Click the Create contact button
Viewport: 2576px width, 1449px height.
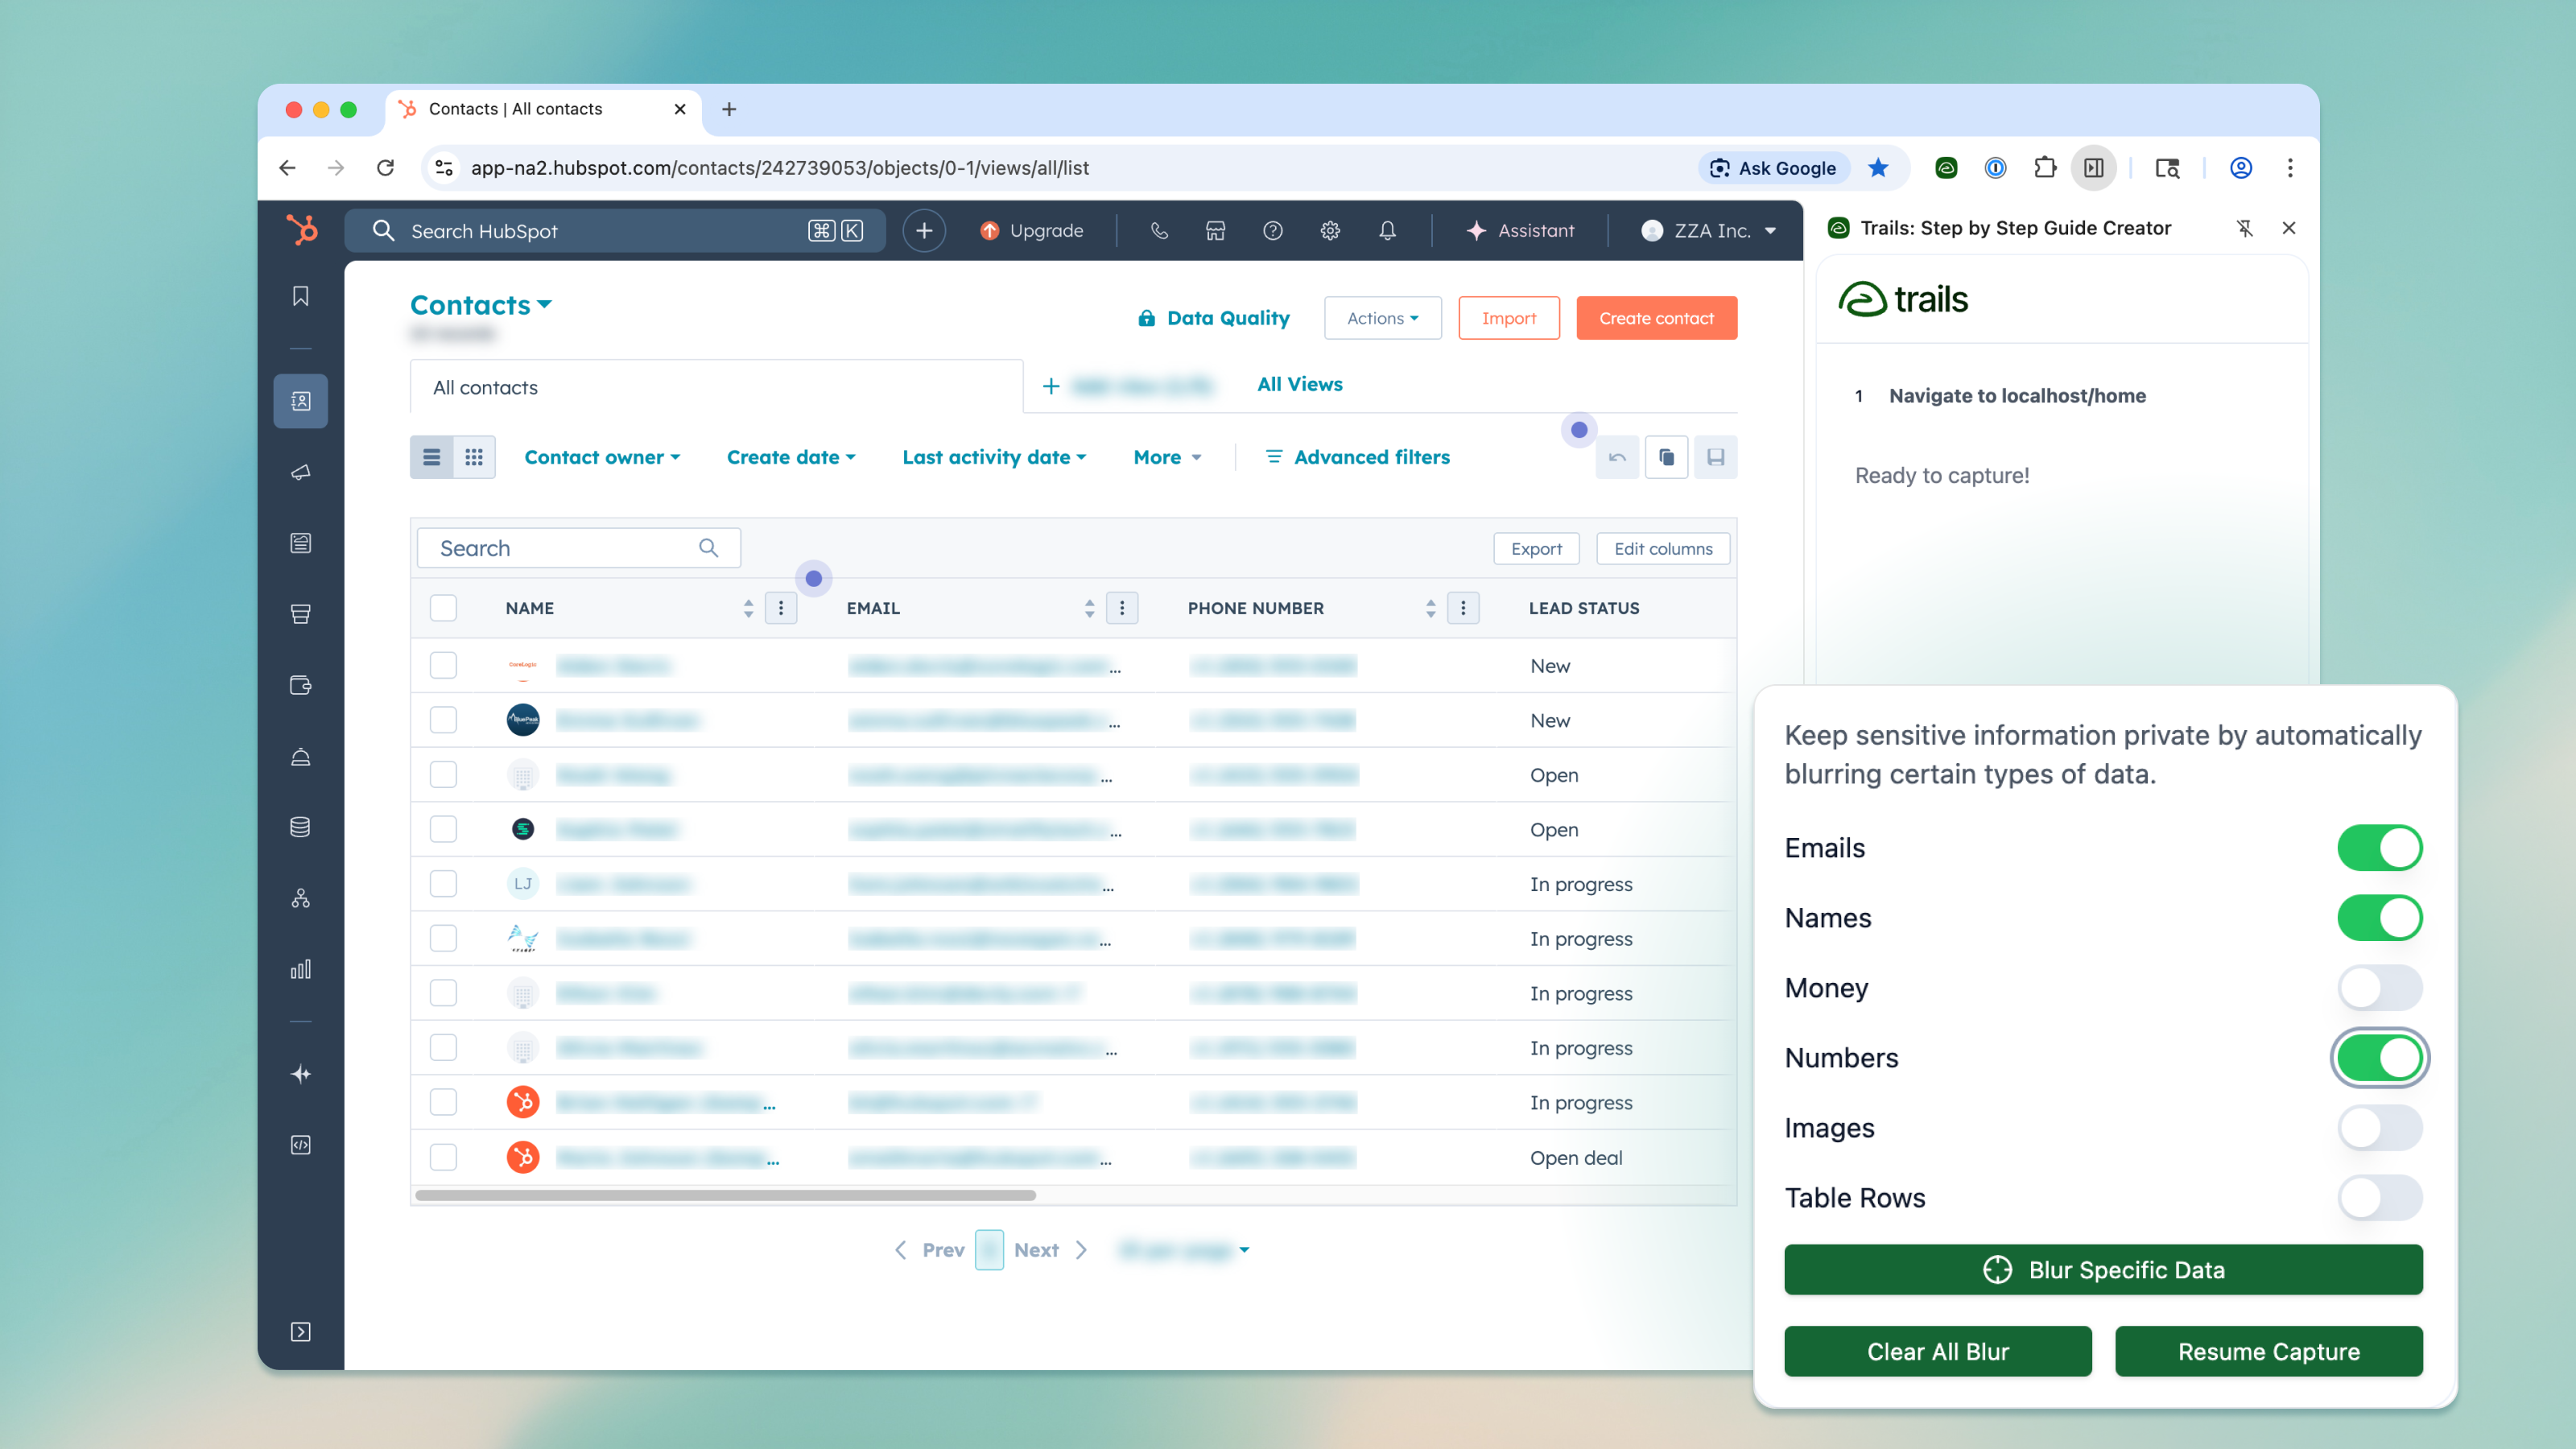coord(1656,318)
